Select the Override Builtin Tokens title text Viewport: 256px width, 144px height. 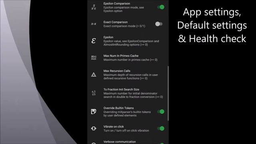click(118, 108)
